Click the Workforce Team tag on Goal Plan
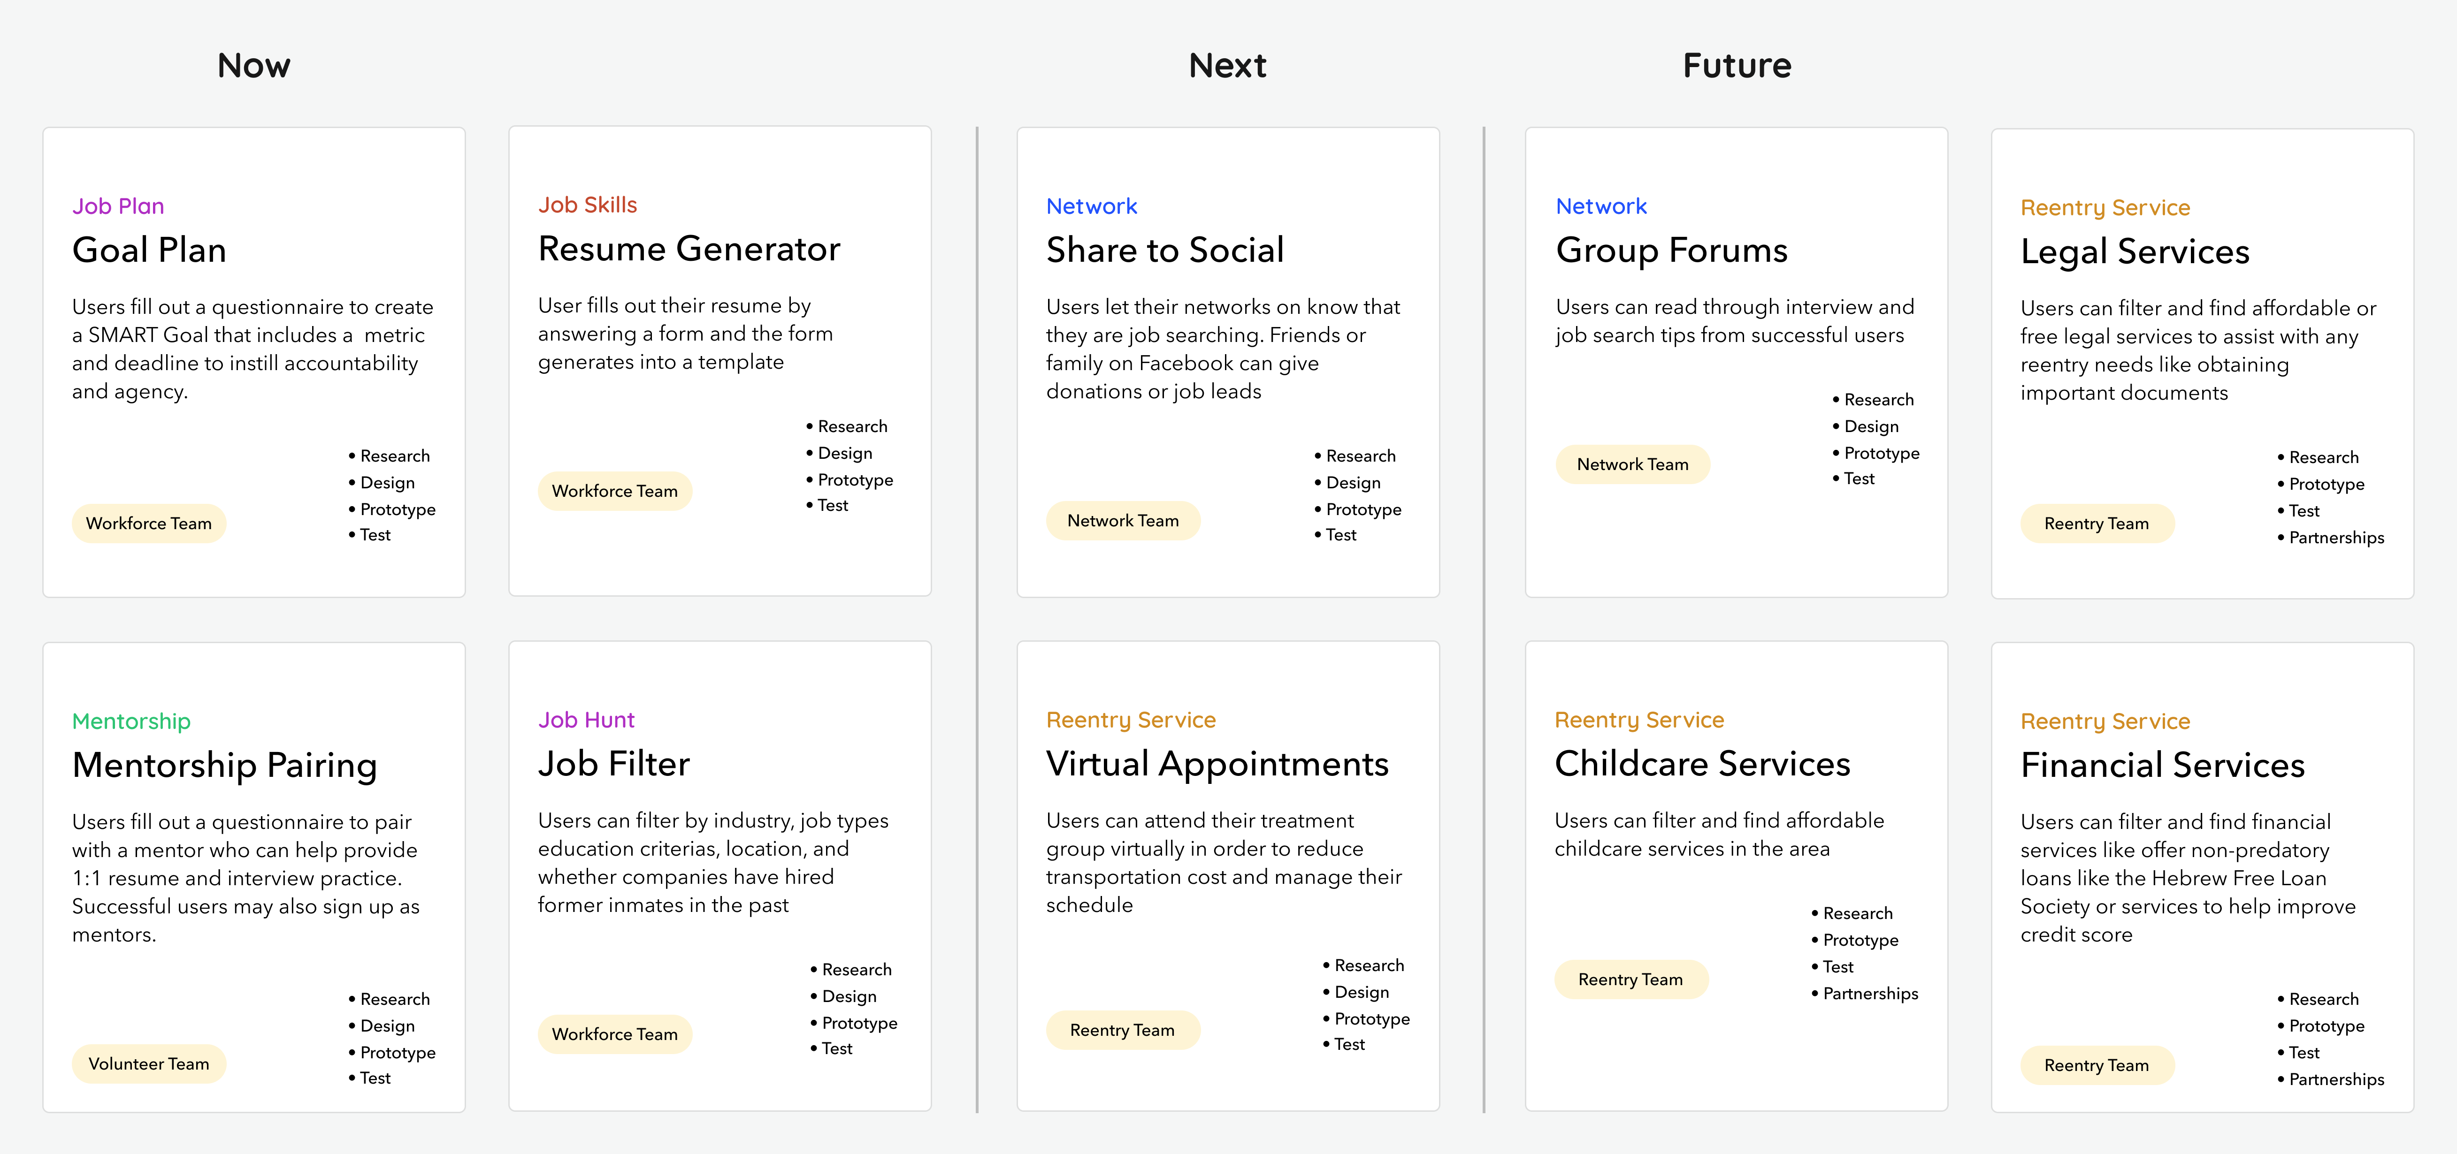This screenshot has height=1154, width=2457. (149, 524)
